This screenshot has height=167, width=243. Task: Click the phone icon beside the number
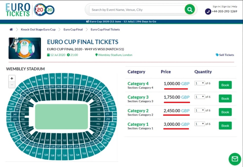(208, 11)
